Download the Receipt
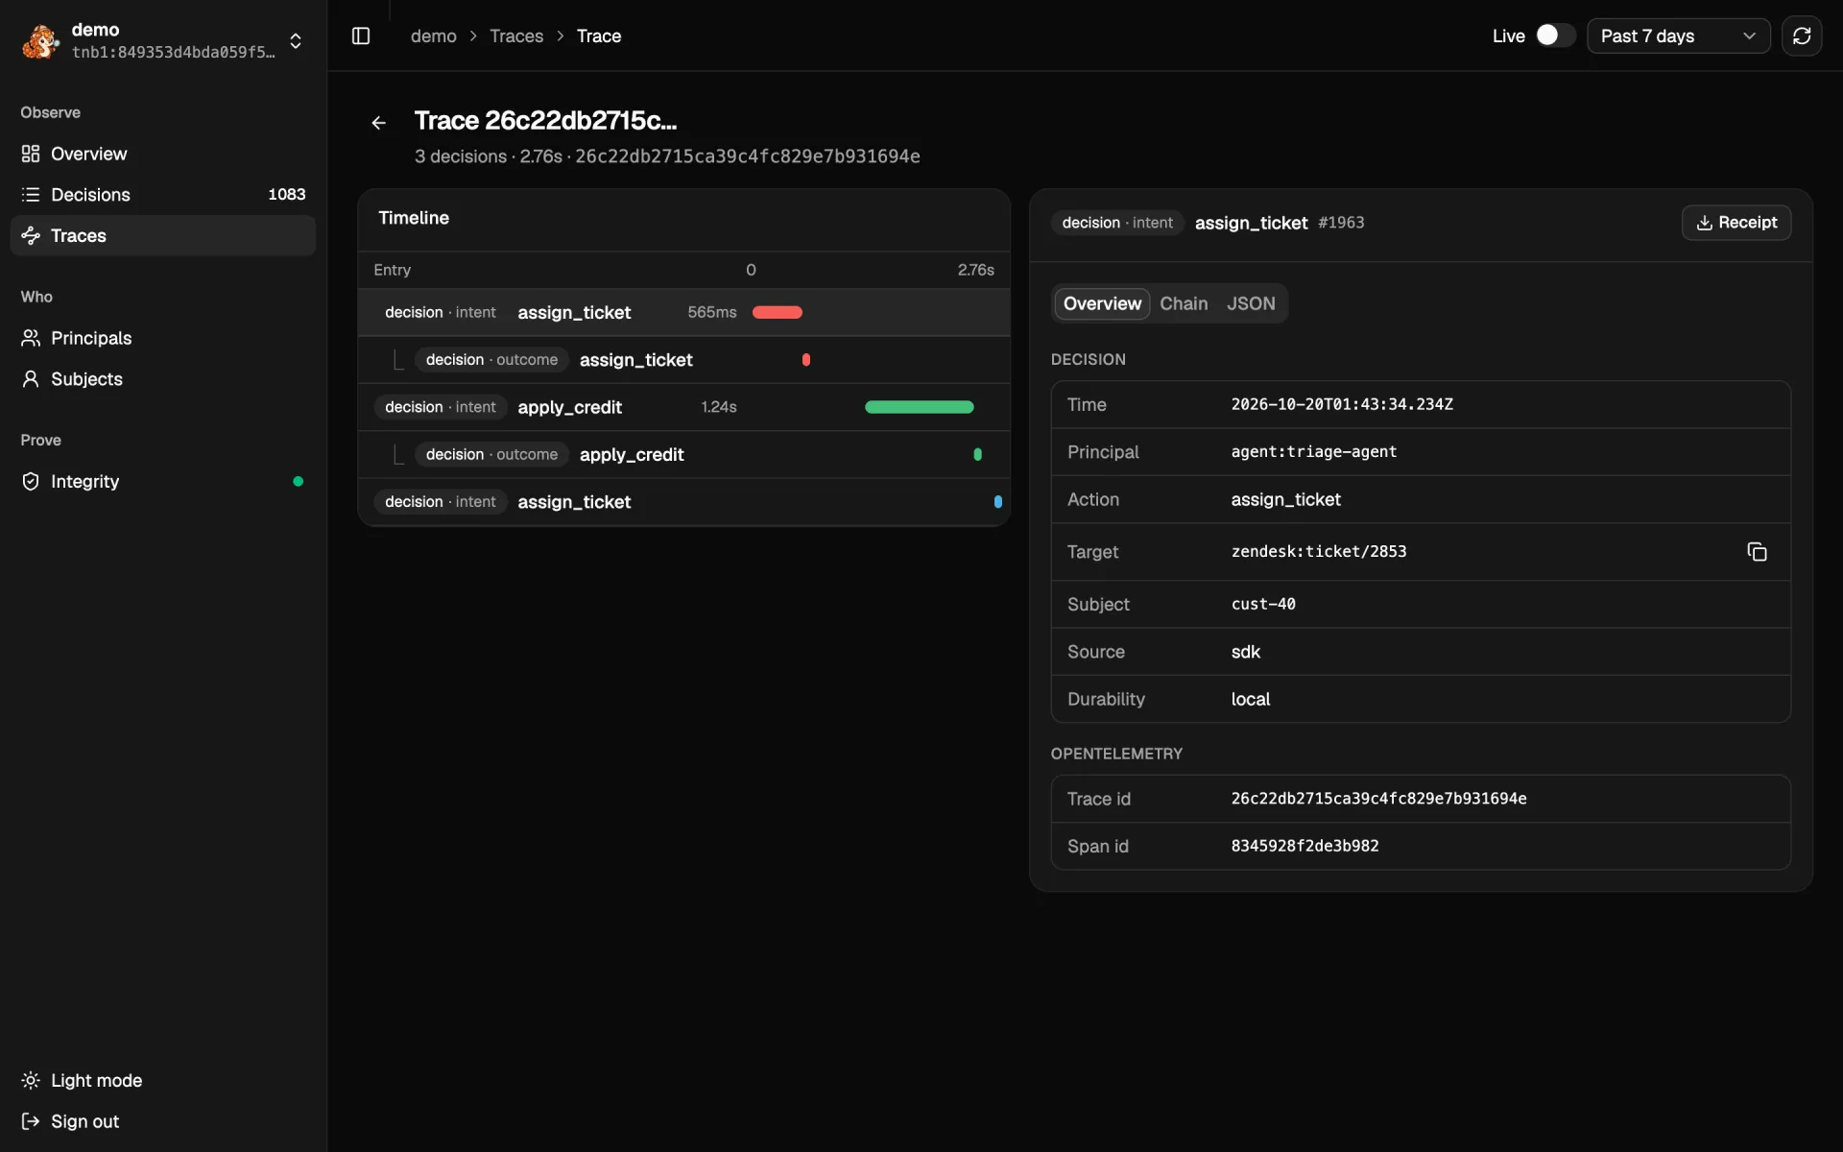 tap(1735, 223)
